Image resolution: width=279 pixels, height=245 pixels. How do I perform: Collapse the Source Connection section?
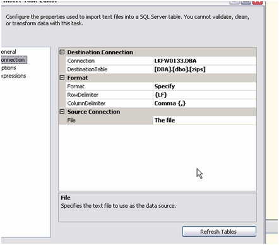62,112
